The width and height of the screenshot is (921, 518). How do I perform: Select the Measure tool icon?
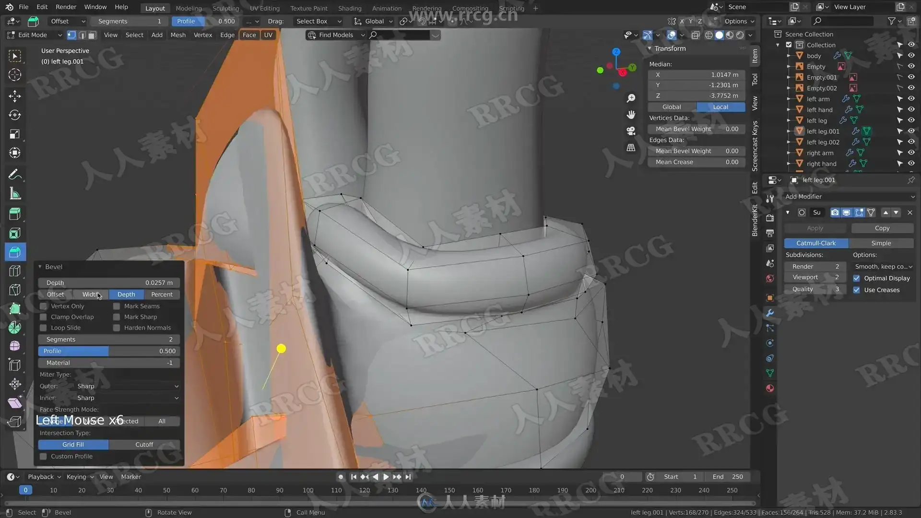click(14, 194)
